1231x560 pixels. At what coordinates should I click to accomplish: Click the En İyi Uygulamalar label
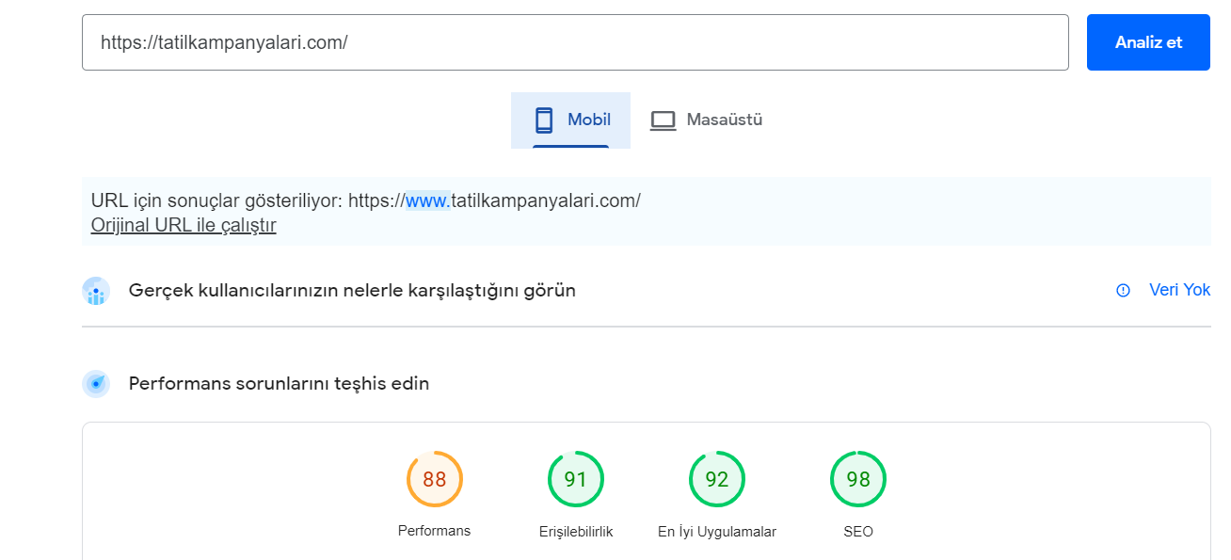[717, 532]
